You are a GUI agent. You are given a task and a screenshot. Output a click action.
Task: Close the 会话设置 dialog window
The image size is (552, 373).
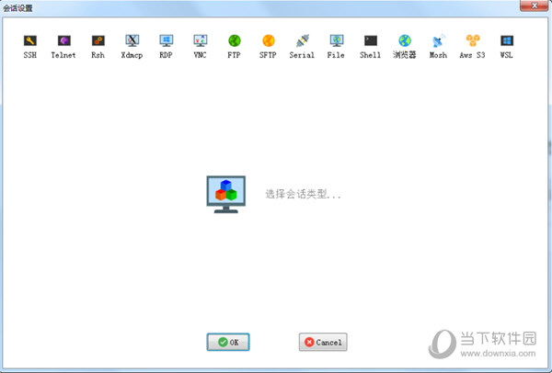tap(534, 6)
